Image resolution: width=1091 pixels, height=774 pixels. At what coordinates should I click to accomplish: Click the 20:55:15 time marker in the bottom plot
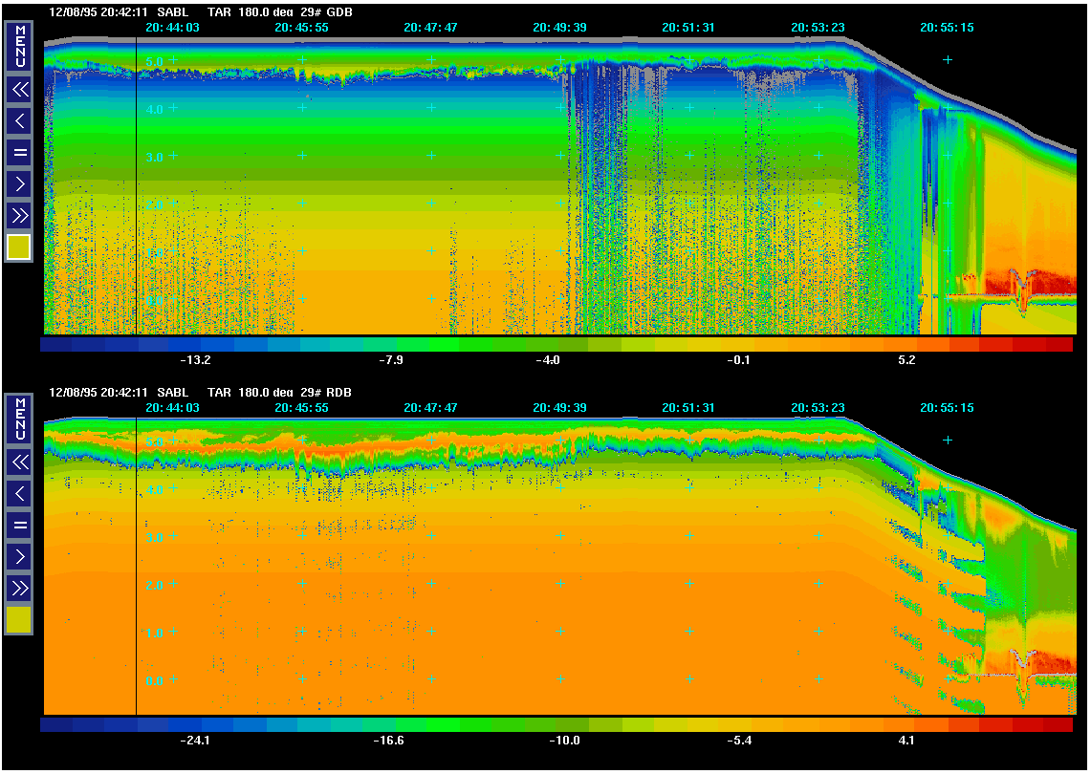947,408
